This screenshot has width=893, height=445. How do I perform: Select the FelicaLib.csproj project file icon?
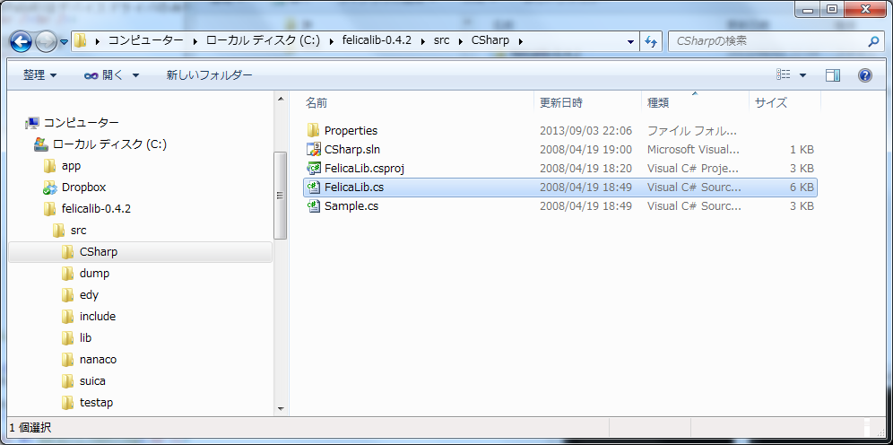[x=314, y=169]
